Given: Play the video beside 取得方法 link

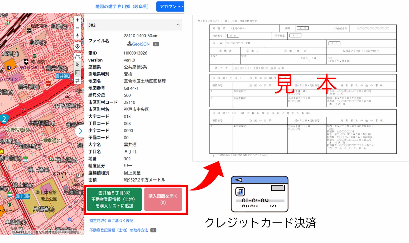Looking at the screenshot, I should coord(153,230).
